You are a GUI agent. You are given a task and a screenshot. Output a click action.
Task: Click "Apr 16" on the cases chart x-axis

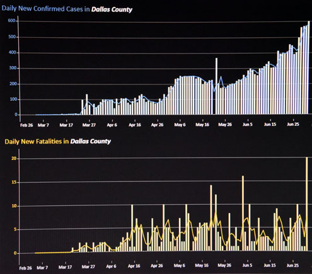click(135, 125)
